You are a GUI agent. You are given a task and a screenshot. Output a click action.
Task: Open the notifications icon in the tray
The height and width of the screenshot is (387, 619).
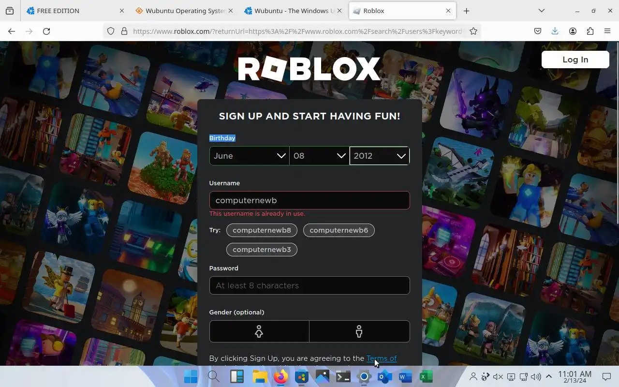click(606, 377)
